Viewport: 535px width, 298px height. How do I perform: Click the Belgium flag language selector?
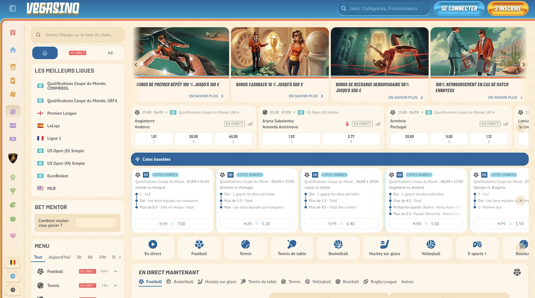pos(13,263)
